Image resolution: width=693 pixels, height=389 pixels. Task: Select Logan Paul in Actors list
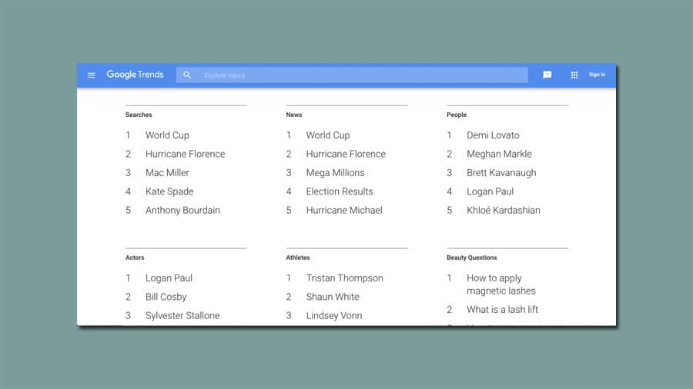pyautogui.click(x=169, y=278)
